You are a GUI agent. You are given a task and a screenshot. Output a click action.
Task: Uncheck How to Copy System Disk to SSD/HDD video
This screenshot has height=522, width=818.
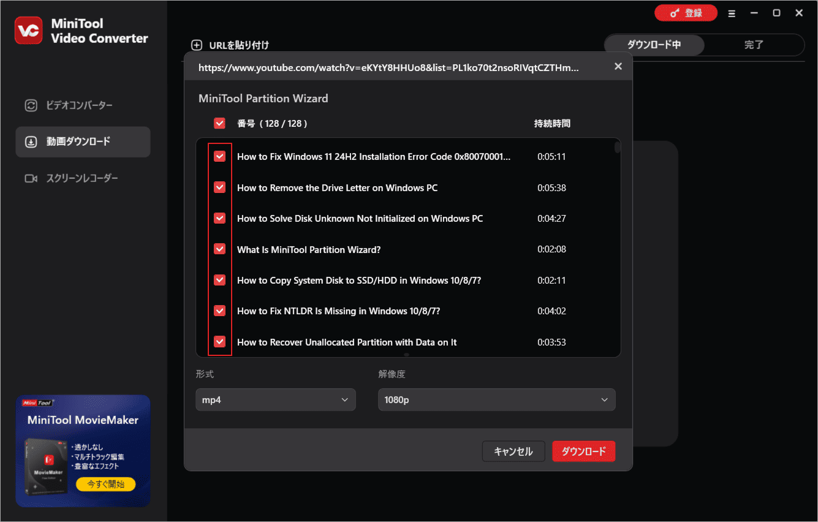click(x=219, y=280)
